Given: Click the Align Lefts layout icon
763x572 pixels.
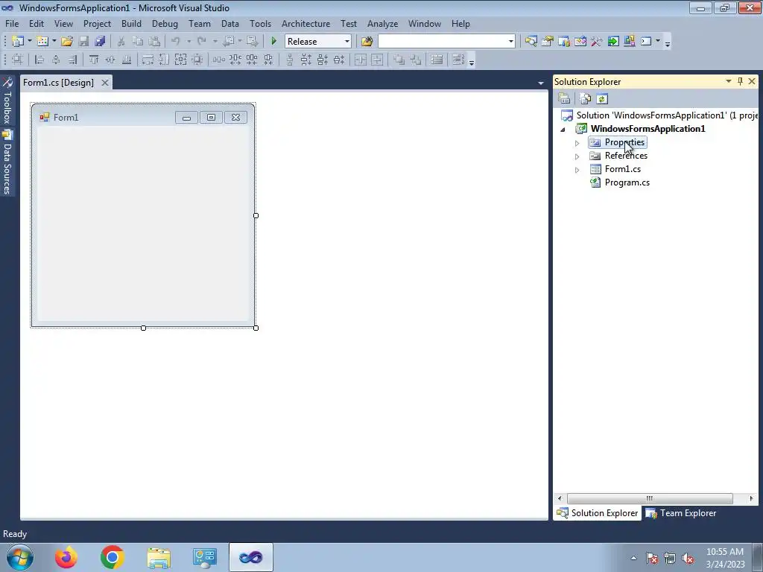Looking at the screenshot, I should [x=39, y=60].
